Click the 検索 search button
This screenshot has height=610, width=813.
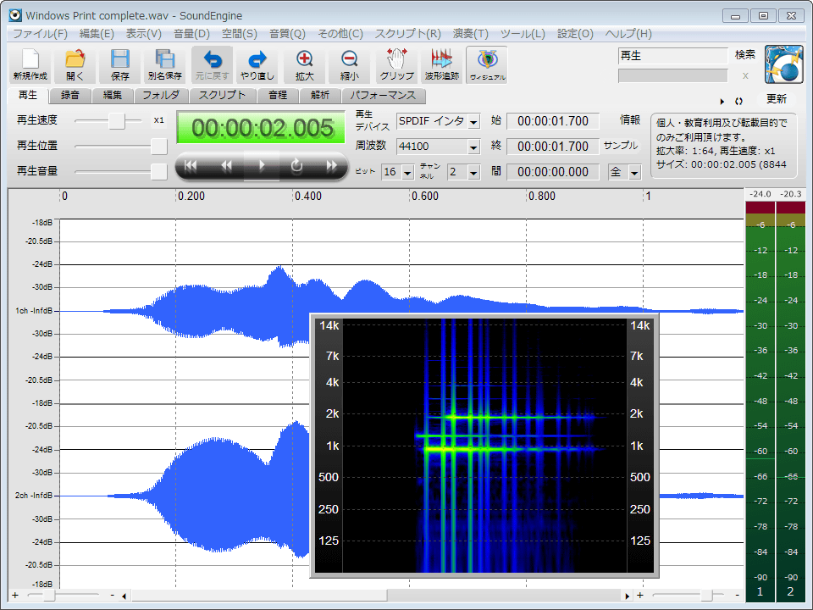(x=744, y=55)
